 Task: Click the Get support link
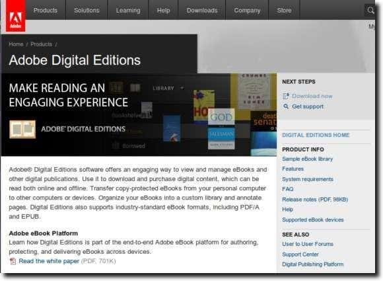coord(308,106)
